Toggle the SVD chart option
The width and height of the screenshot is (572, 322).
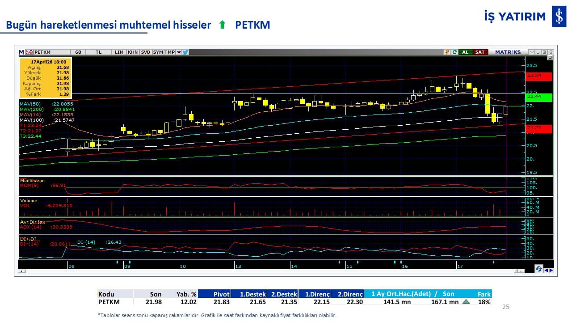(x=146, y=52)
